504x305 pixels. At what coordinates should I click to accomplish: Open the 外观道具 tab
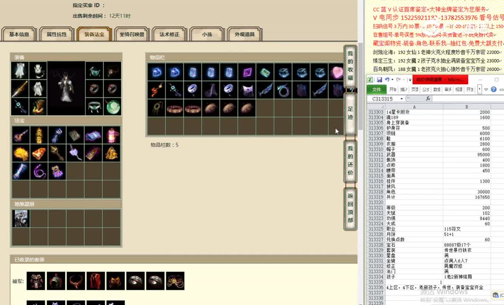point(245,34)
